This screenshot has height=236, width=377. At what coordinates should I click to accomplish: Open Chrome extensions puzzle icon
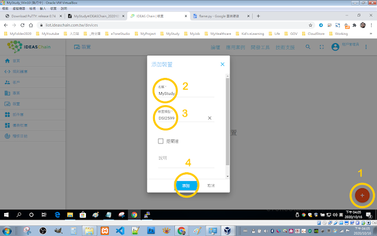[x=355, y=25]
